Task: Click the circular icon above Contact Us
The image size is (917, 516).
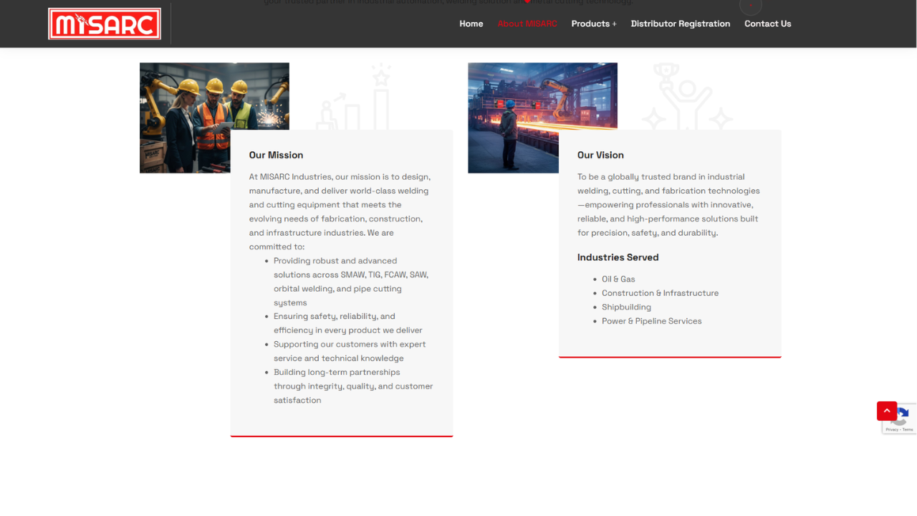Action: (751, 6)
